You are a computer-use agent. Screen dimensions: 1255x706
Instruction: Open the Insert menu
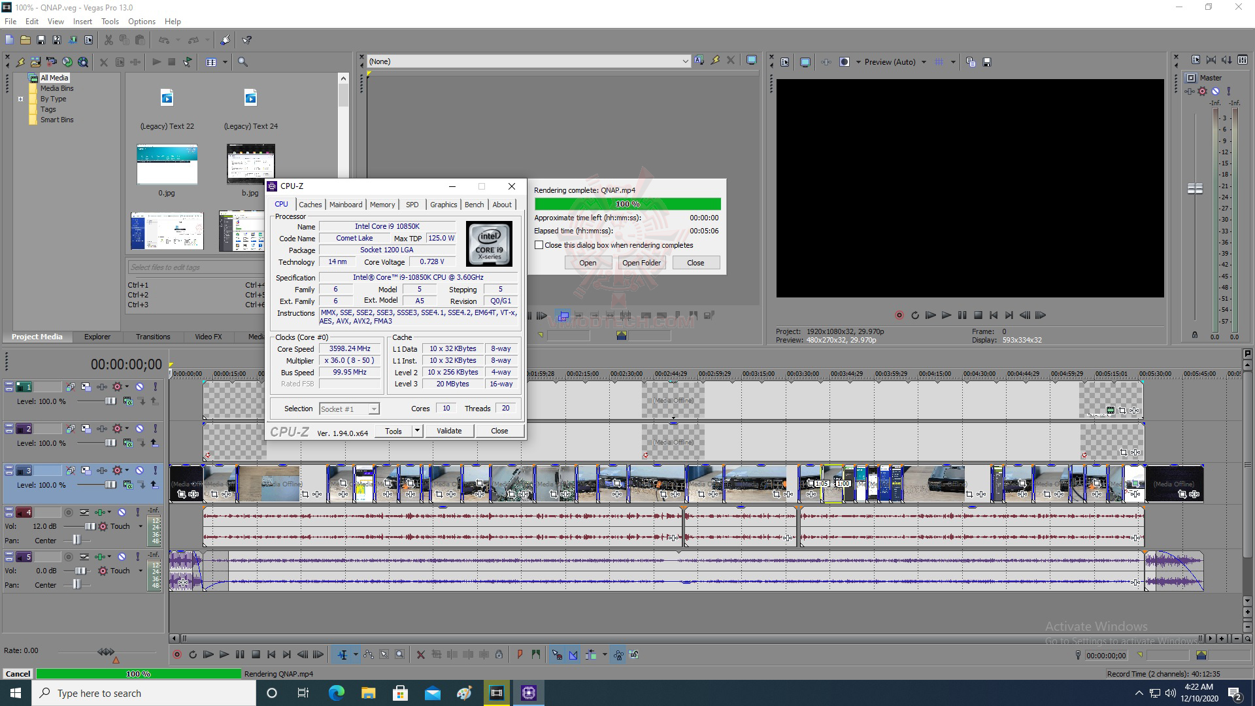[82, 22]
